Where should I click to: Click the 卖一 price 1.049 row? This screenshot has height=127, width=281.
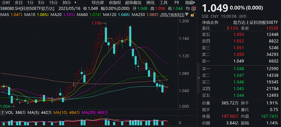pyautogui.click(x=240, y=61)
